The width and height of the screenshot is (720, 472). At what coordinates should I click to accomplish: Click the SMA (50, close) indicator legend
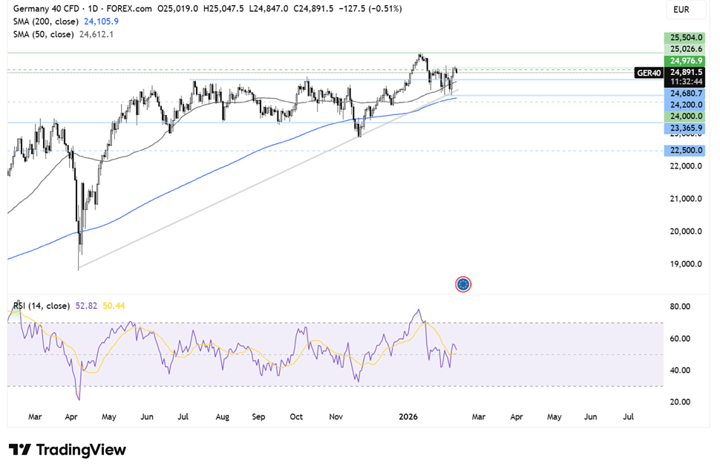pos(43,34)
